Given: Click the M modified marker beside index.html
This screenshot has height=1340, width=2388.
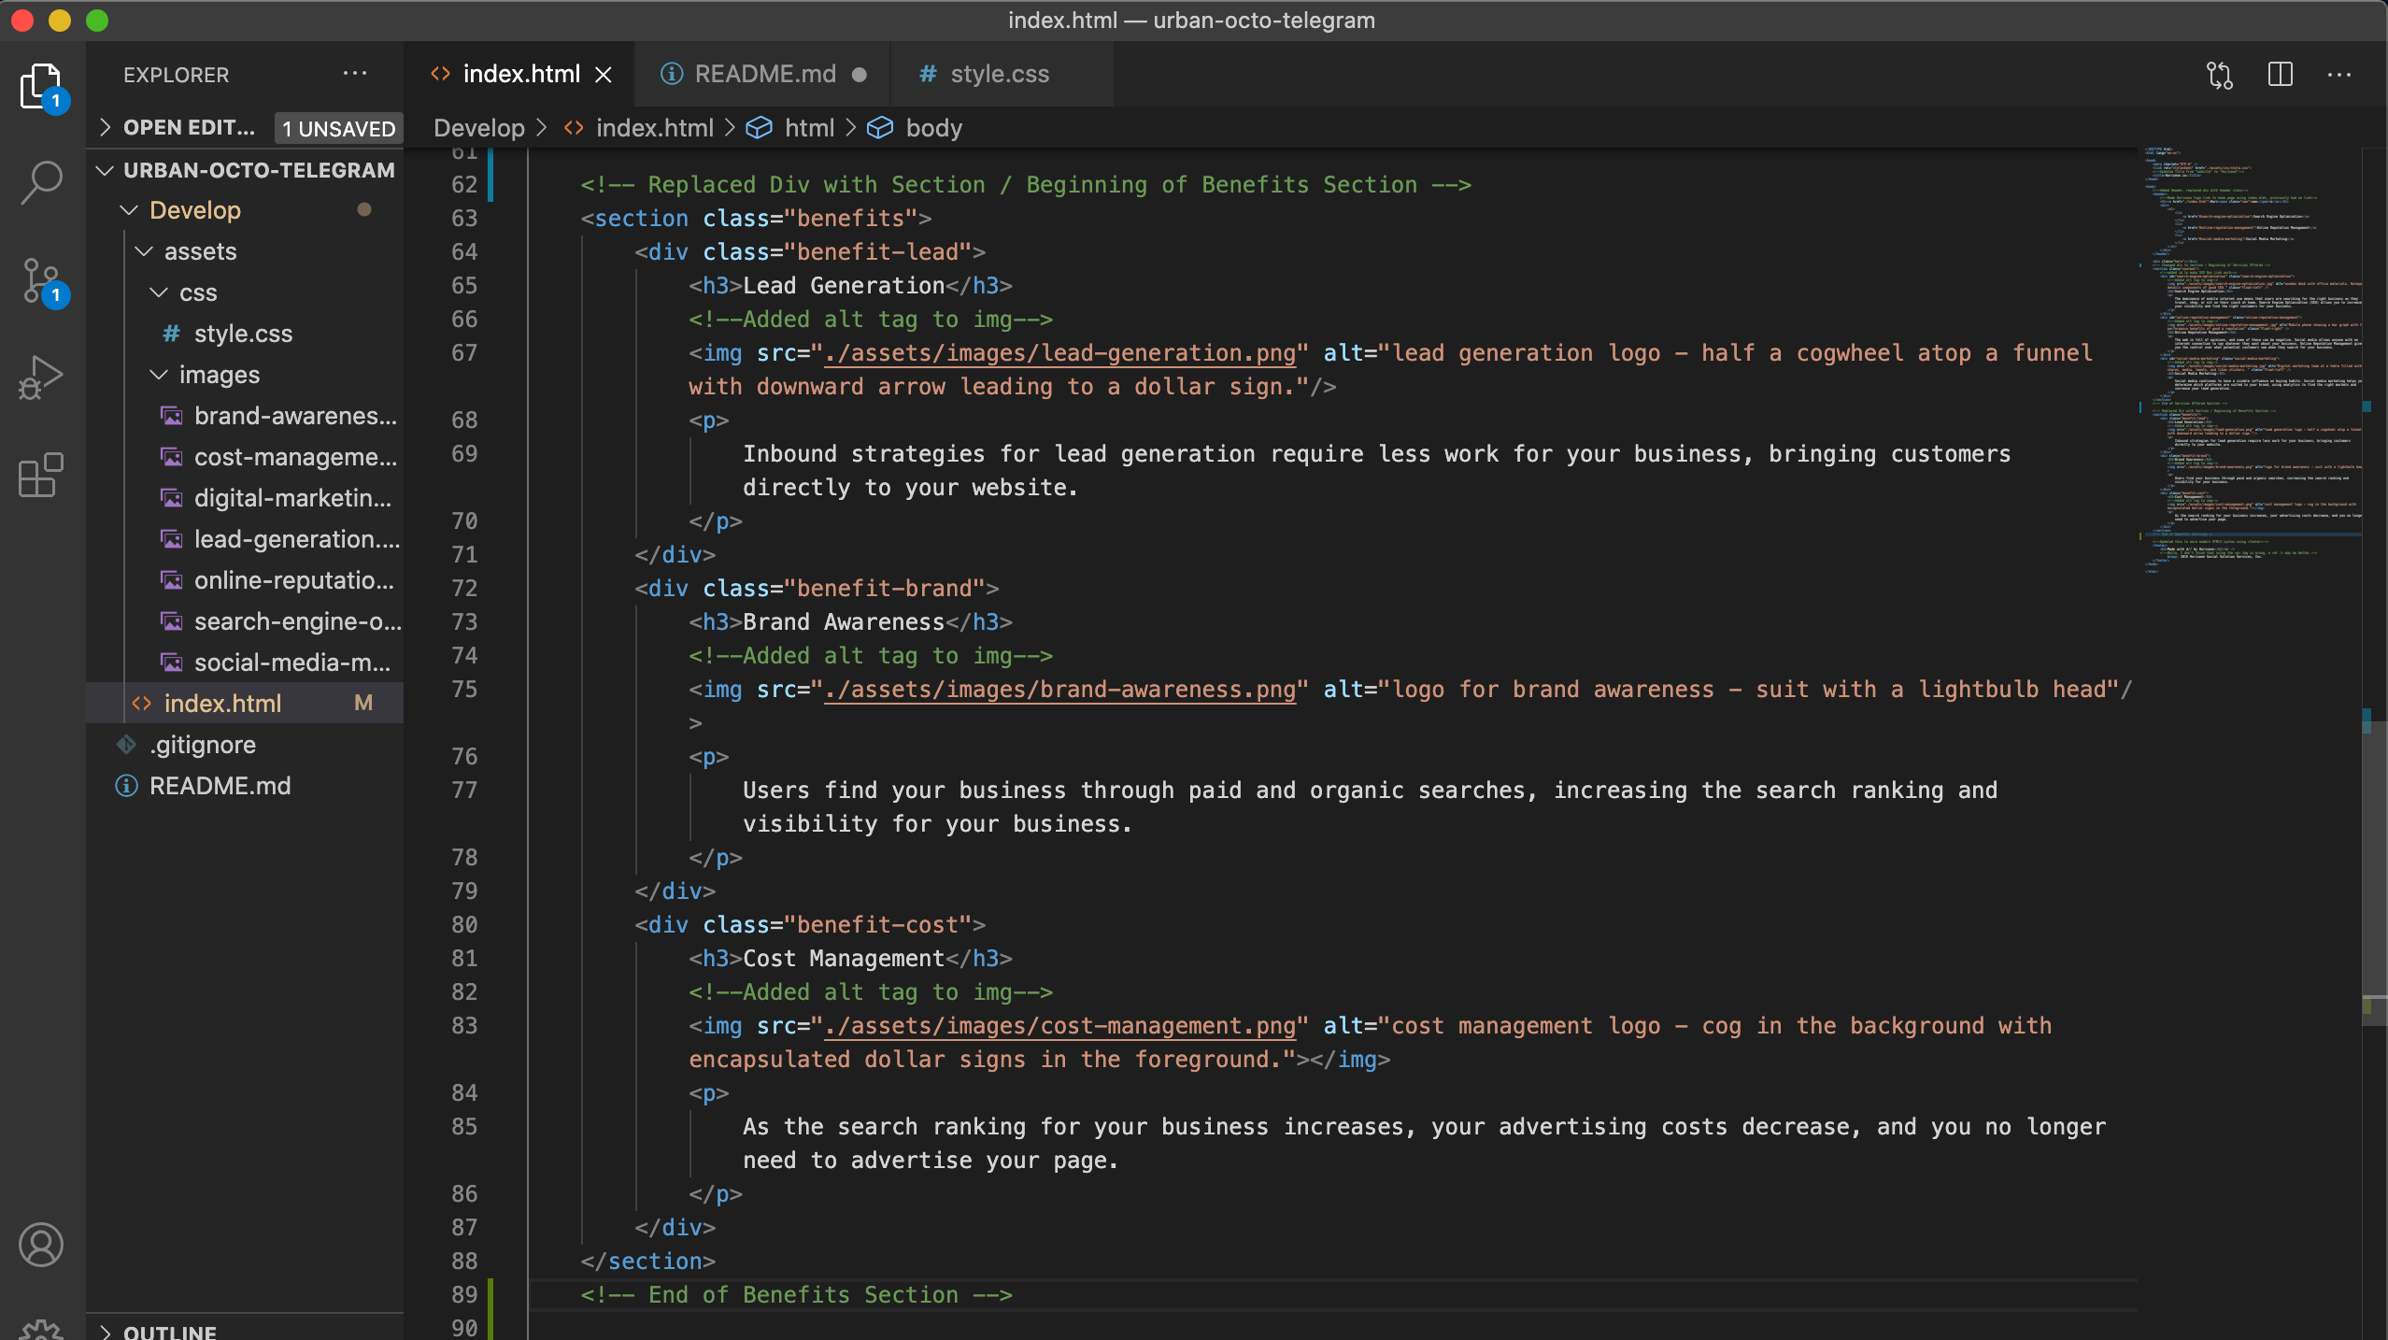Looking at the screenshot, I should 363,703.
